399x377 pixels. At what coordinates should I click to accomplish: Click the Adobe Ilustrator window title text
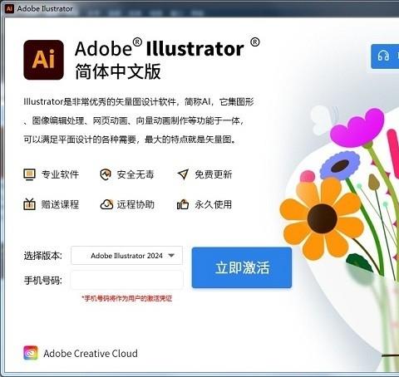coord(45,8)
